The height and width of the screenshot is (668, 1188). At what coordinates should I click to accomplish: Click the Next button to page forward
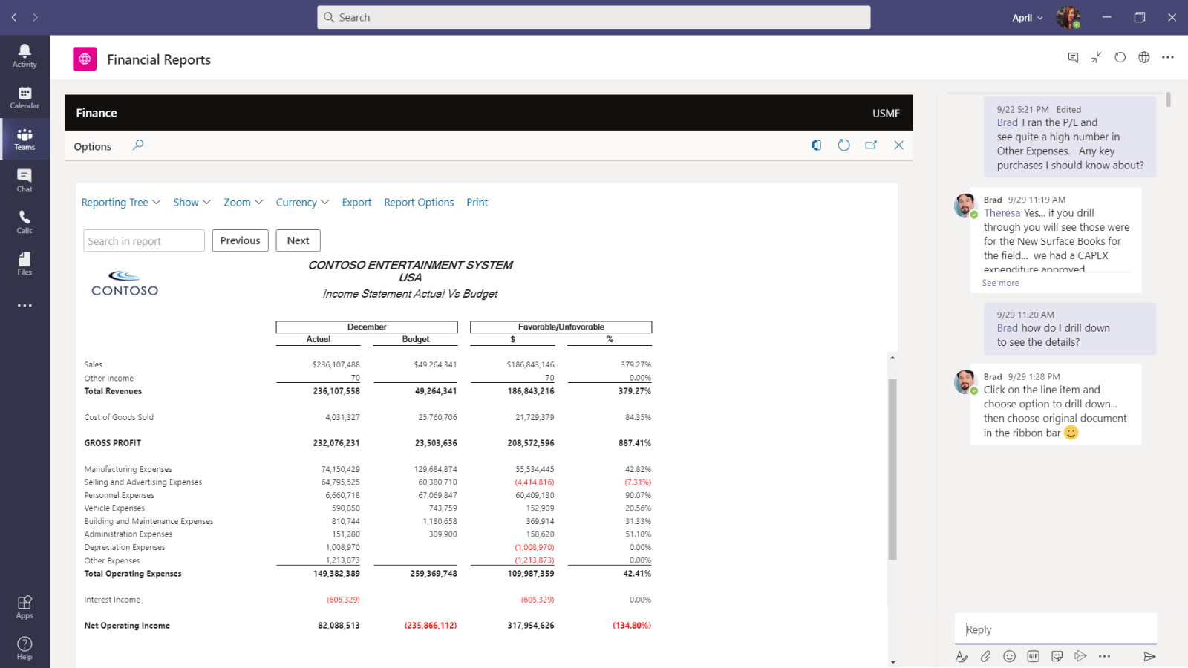click(x=298, y=240)
